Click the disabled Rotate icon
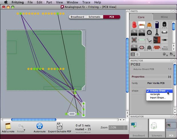 tap(21, 126)
